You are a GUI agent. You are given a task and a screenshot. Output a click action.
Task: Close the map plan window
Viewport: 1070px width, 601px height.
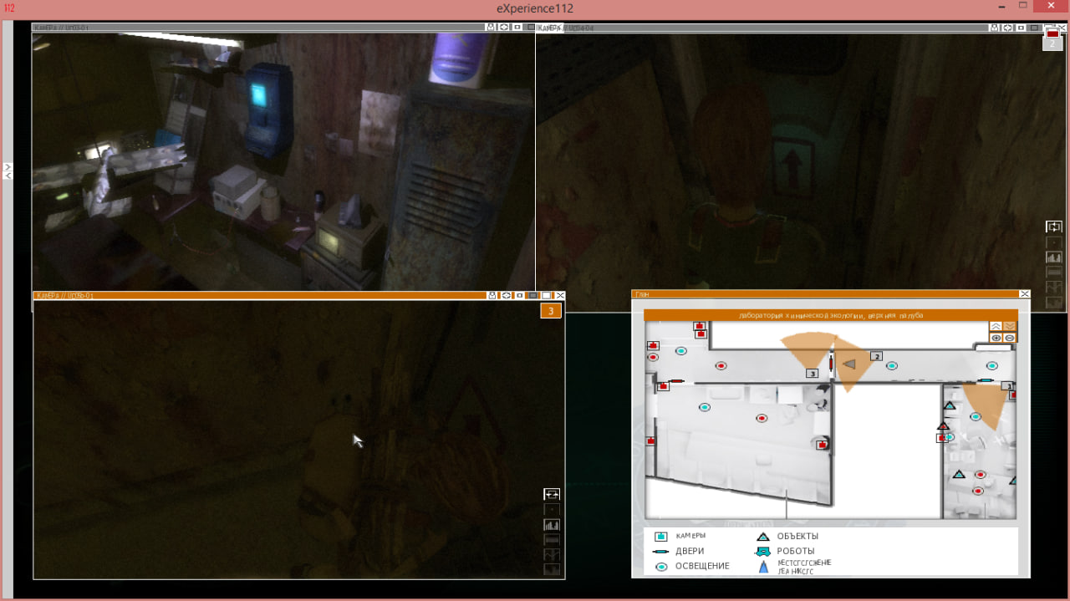[x=1024, y=294]
